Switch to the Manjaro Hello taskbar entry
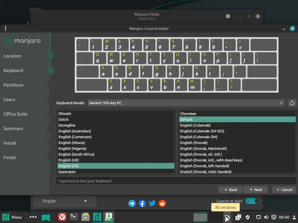 click(97, 217)
